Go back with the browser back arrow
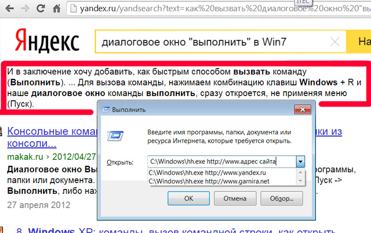This screenshot has height=233, width=371. coord(10,8)
